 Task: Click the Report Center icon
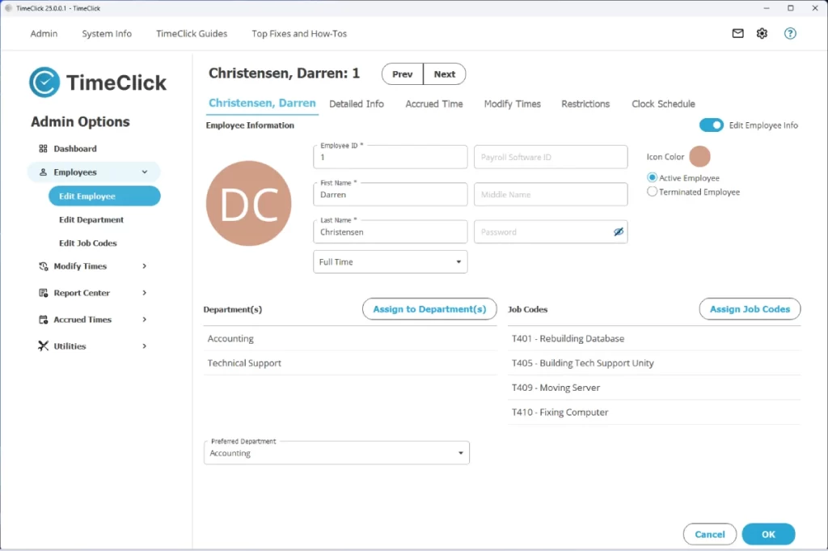(x=44, y=293)
